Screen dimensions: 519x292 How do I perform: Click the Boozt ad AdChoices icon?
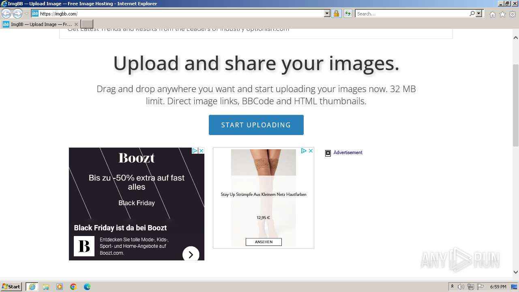[195, 150]
